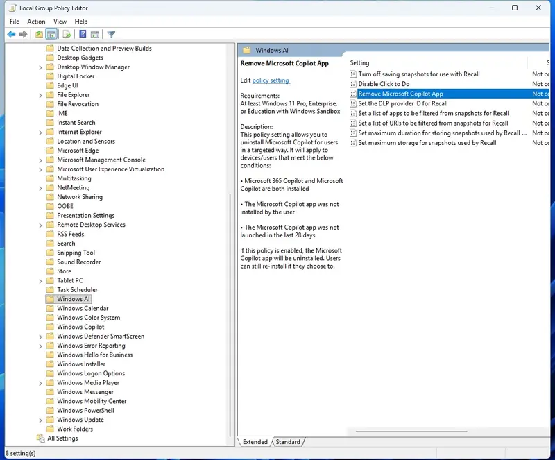This screenshot has width=555, height=460.
Task: Select the Location and Sensors folder
Action: click(x=86, y=142)
